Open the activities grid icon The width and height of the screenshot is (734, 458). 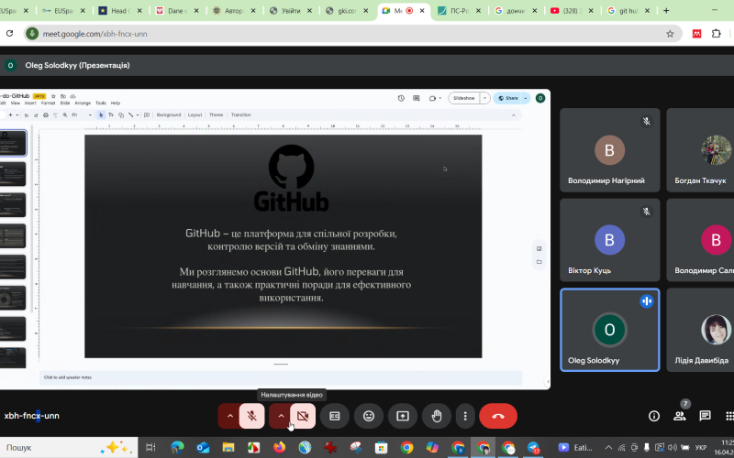tap(729, 416)
